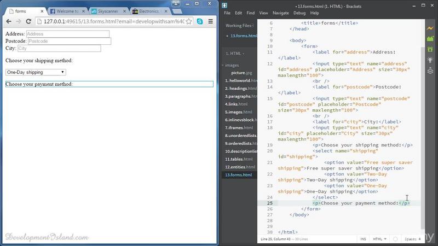Open 6.inlinevsblock.html file

(x=241, y=120)
